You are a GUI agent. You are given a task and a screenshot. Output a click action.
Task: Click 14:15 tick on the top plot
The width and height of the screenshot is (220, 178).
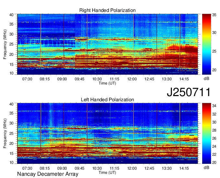click(184, 79)
